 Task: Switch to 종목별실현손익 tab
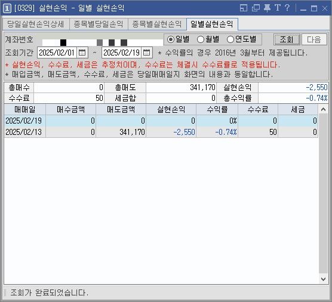(157, 24)
